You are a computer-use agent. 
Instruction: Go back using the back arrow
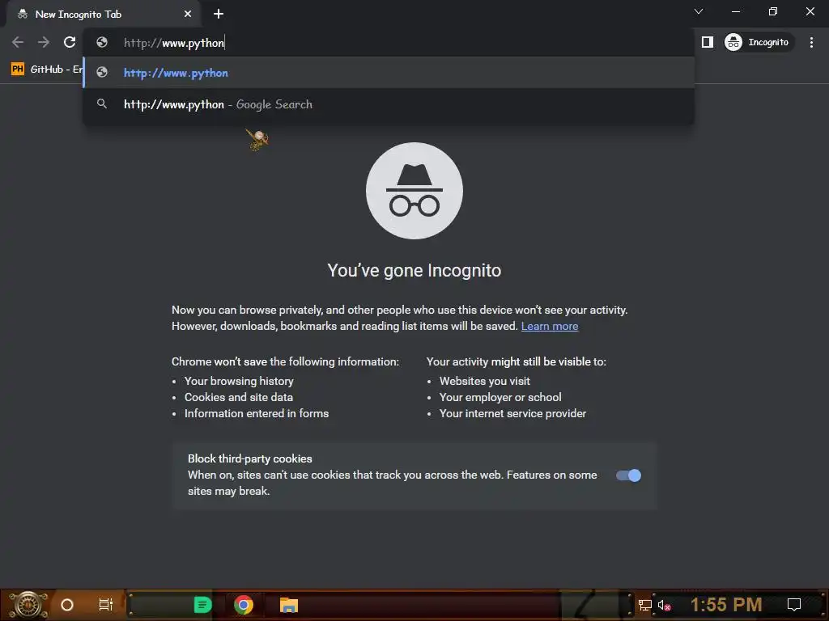(x=18, y=42)
